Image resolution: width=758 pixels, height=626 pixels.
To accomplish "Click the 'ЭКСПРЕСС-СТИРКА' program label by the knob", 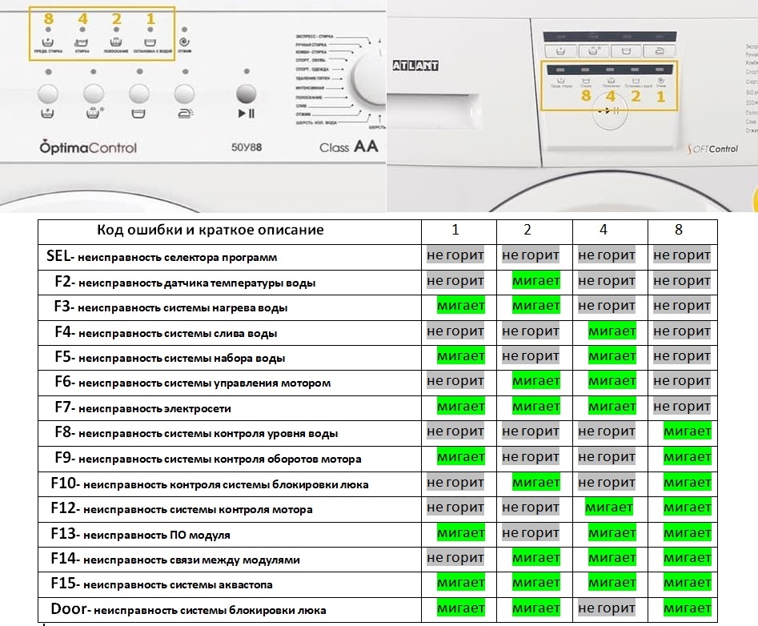I will click(315, 37).
